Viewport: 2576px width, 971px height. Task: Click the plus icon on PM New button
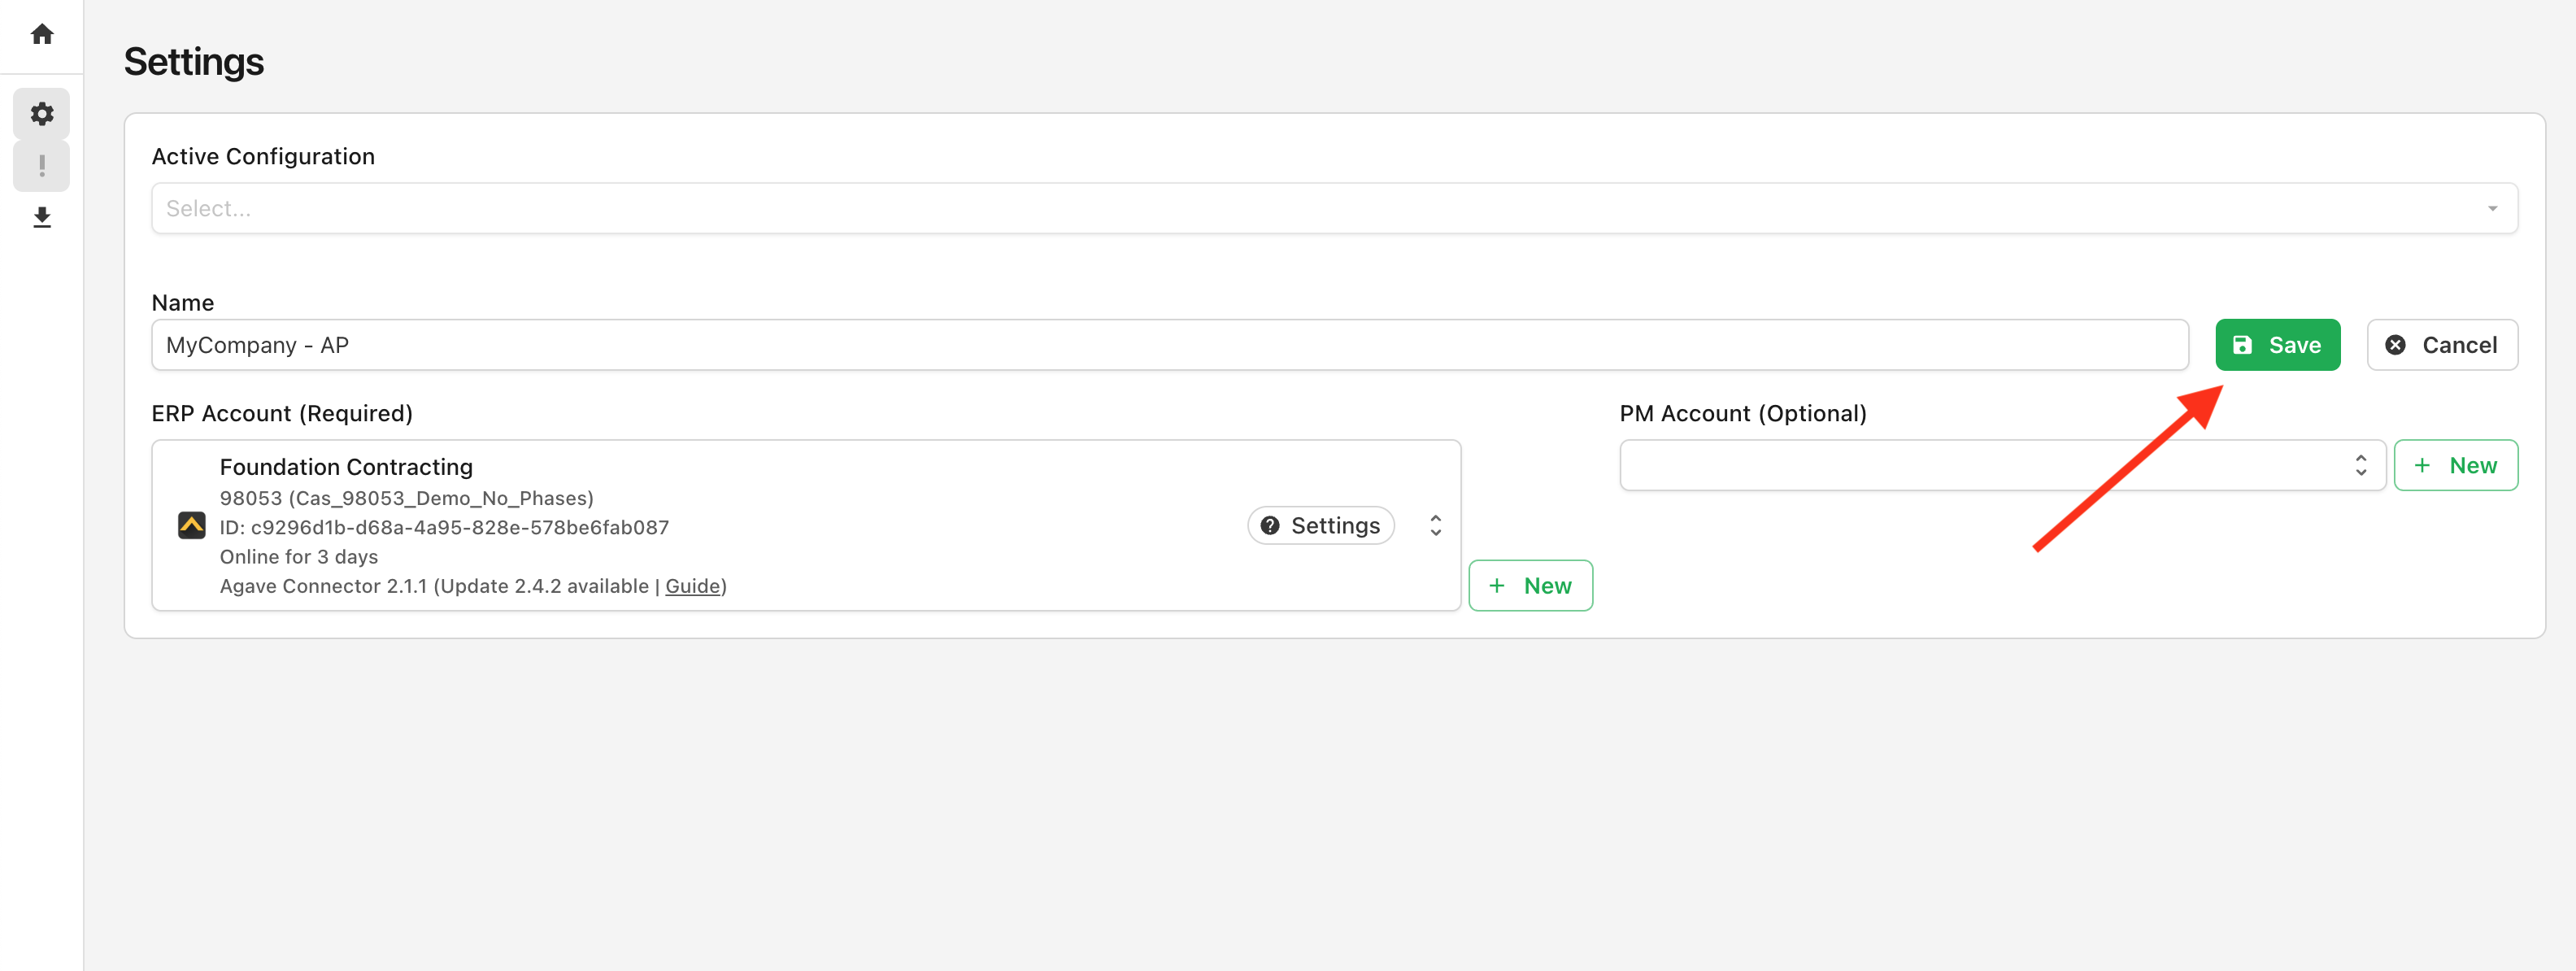(2422, 465)
